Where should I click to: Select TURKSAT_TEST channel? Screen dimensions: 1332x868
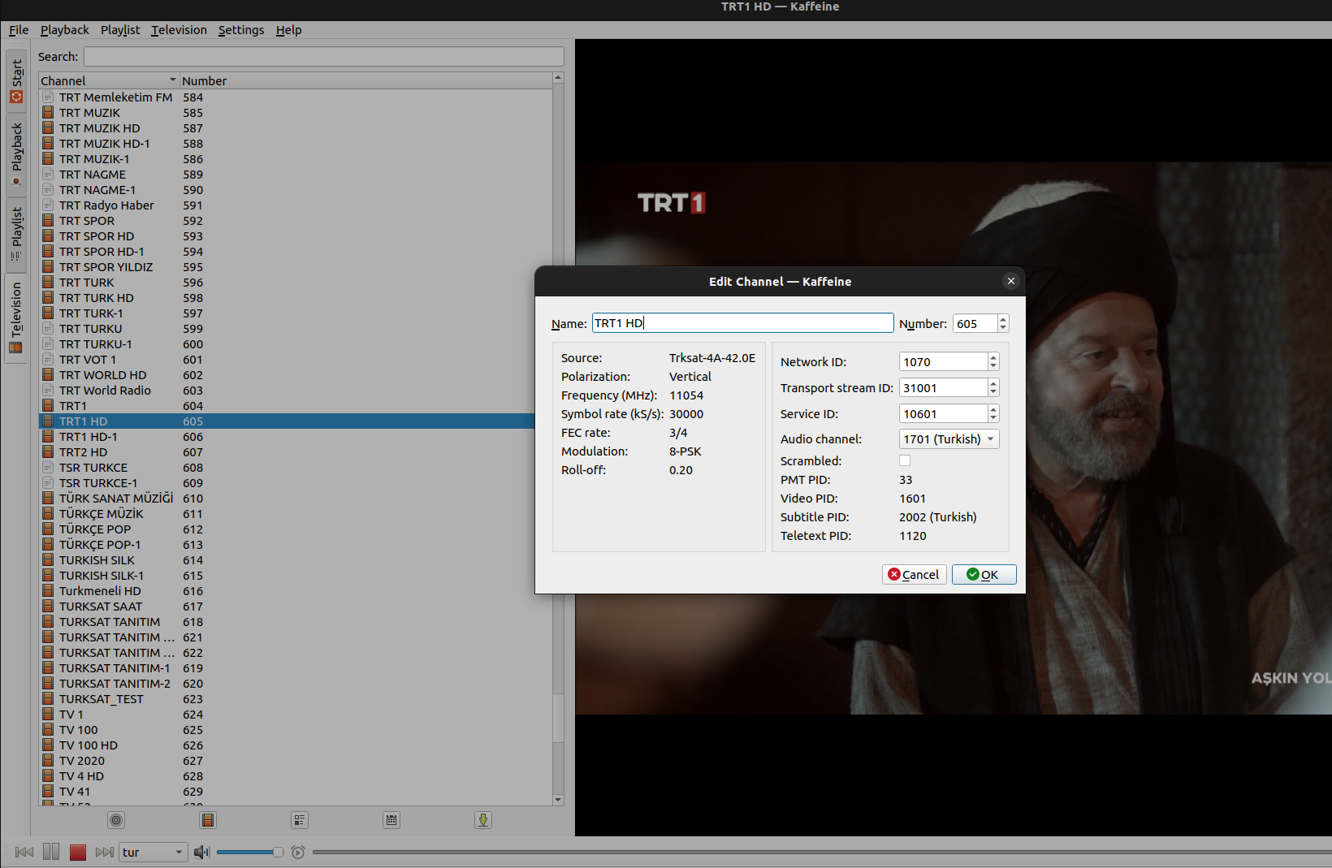pyautogui.click(x=296, y=699)
